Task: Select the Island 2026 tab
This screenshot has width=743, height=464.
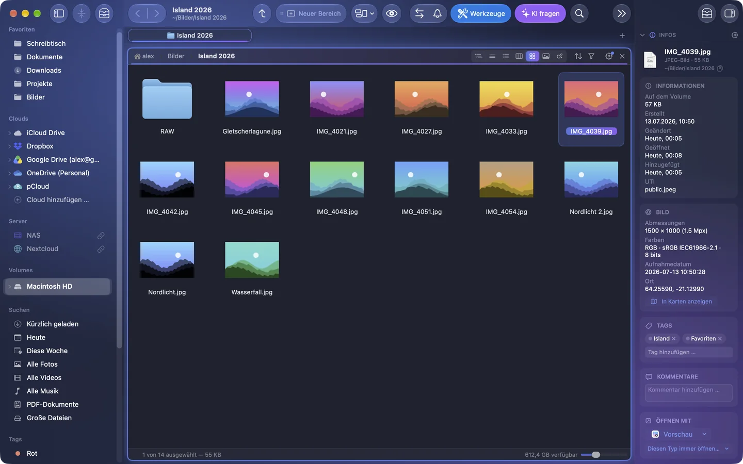Action: click(x=190, y=36)
